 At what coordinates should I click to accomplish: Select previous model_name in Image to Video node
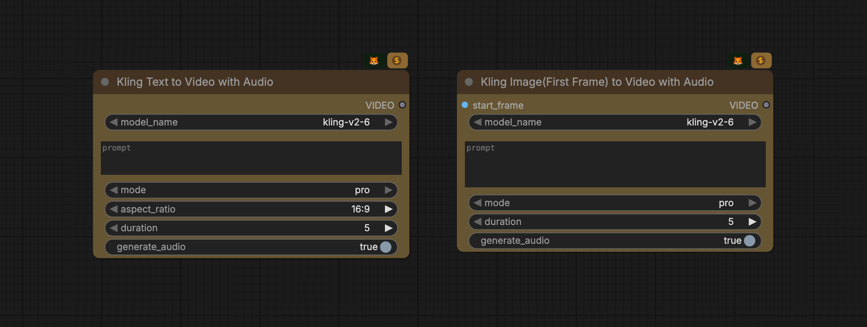(477, 122)
